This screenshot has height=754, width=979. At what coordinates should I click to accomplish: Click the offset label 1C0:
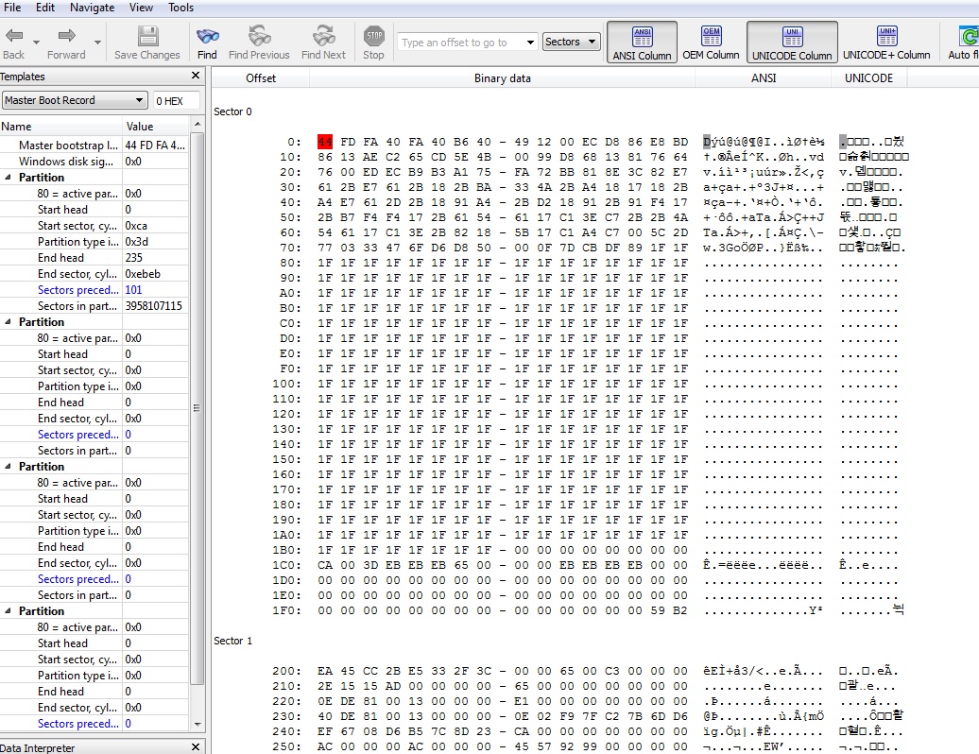click(x=286, y=565)
